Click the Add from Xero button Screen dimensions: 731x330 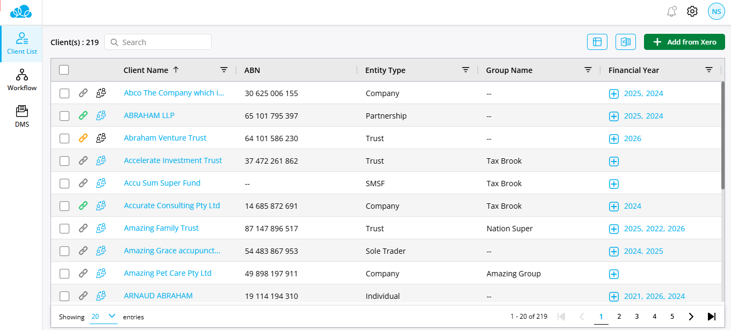pyautogui.click(x=684, y=42)
